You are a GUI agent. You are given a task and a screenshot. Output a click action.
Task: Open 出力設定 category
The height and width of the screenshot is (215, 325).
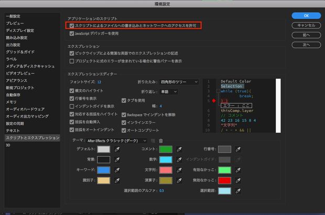tap(13, 45)
